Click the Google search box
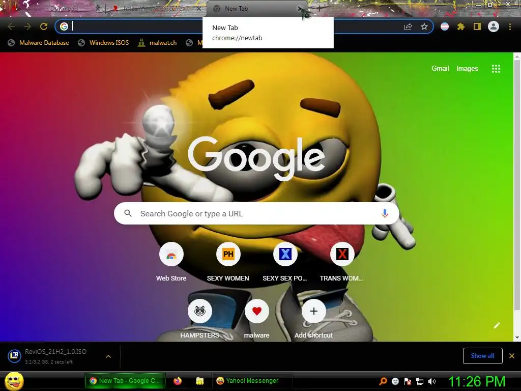521x391 pixels. 256,213
